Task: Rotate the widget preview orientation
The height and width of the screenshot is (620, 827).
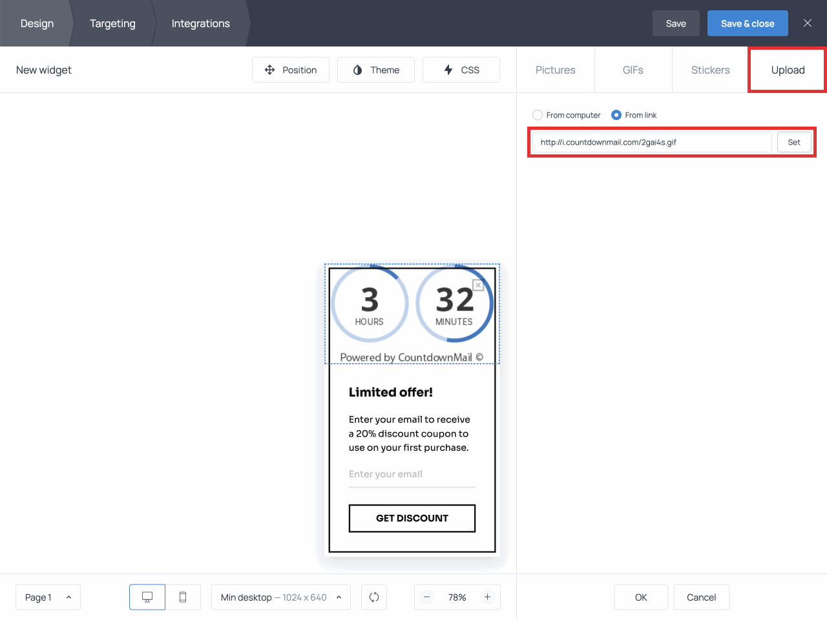Action: (x=374, y=597)
